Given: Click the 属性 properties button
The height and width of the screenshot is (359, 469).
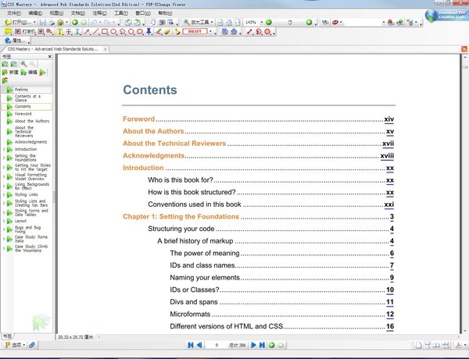Looking at the screenshot, I should pyautogui.click(x=15, y=41).
